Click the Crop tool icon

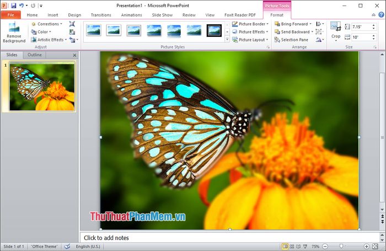tap(335, 26)
